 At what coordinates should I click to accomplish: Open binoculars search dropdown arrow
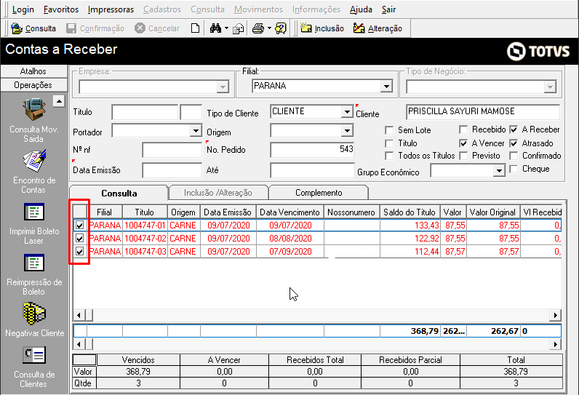click(x=226, y=28)
